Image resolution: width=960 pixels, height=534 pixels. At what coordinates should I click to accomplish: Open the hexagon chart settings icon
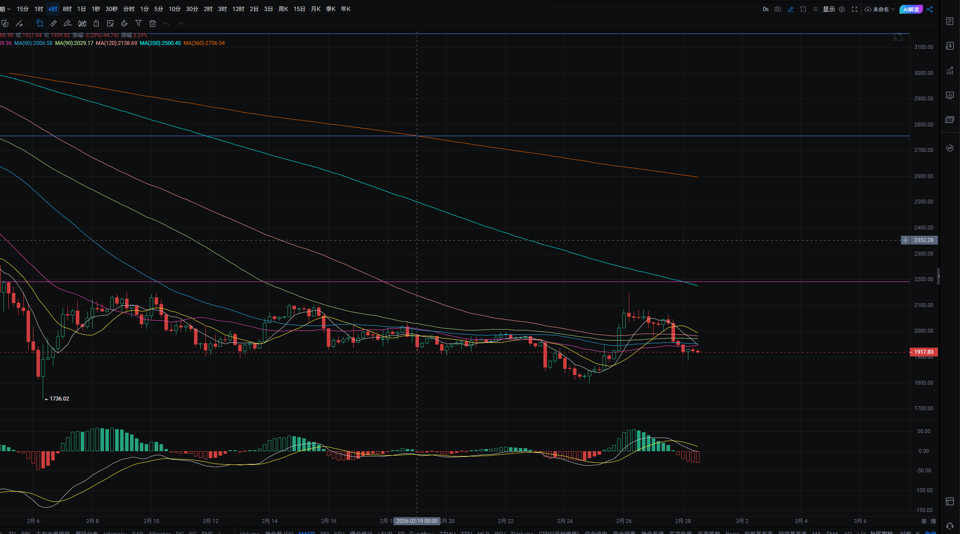[x=842, y=9]
